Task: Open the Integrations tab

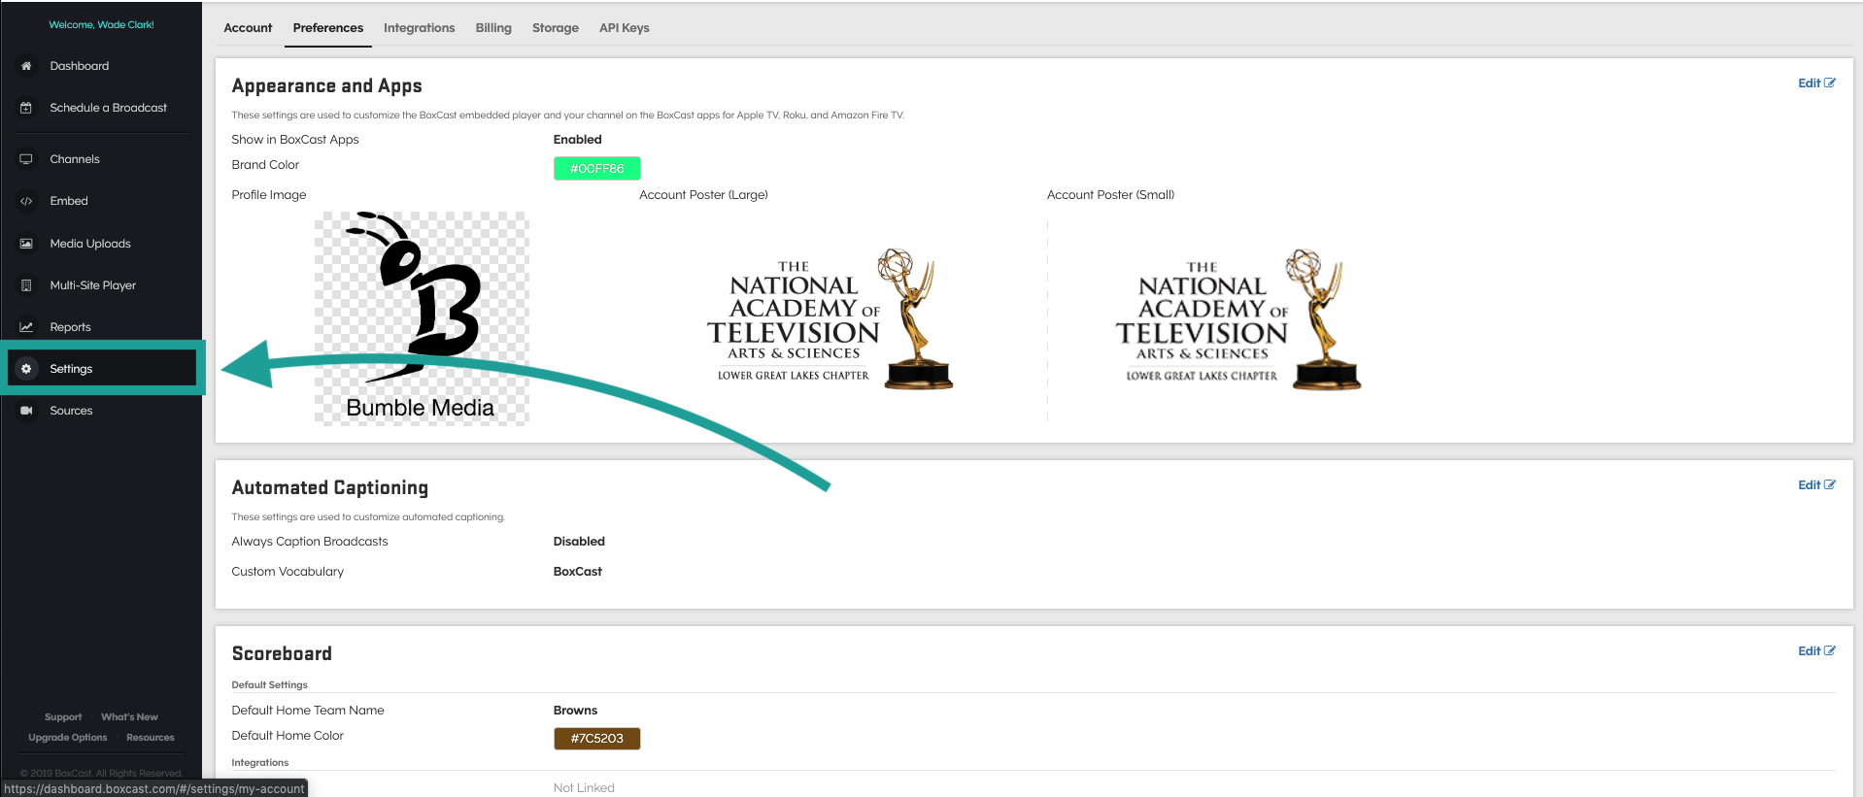Action: point(419,28)
